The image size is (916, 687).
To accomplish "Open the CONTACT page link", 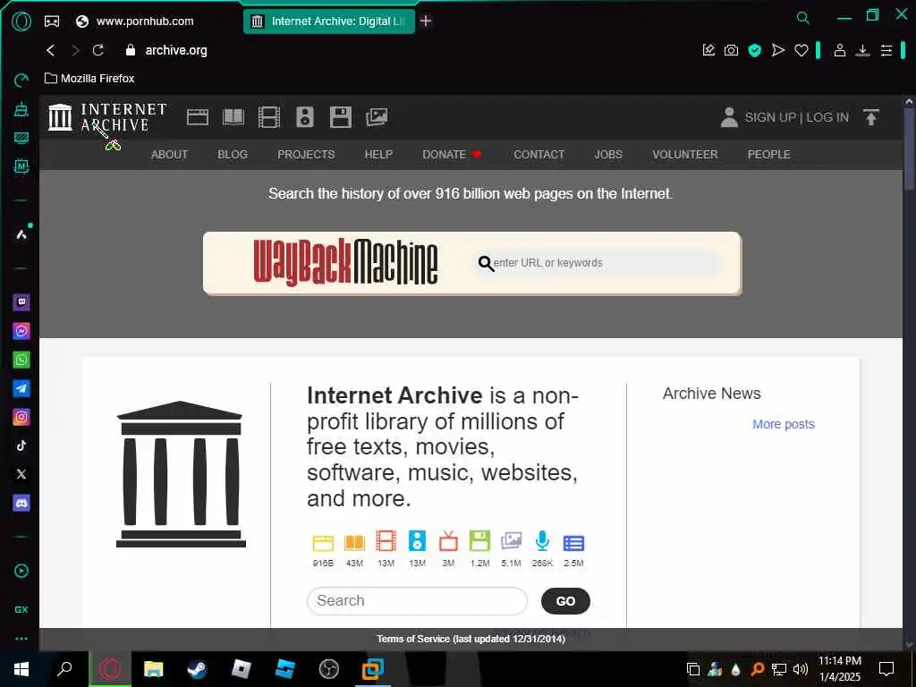I will click(x=539, y=154).
